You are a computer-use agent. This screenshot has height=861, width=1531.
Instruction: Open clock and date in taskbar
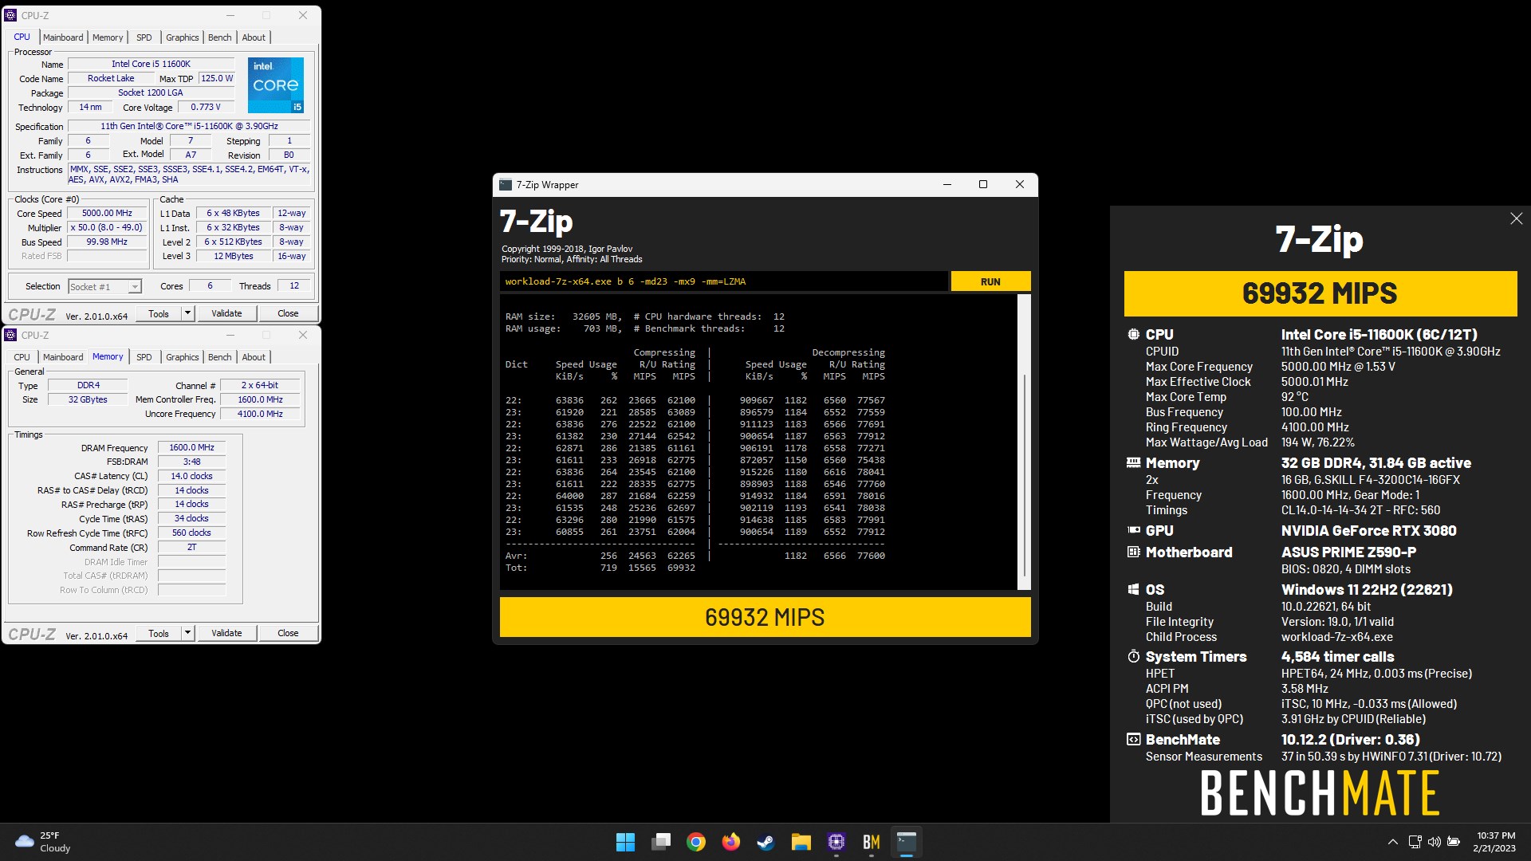click(1495, 842)
